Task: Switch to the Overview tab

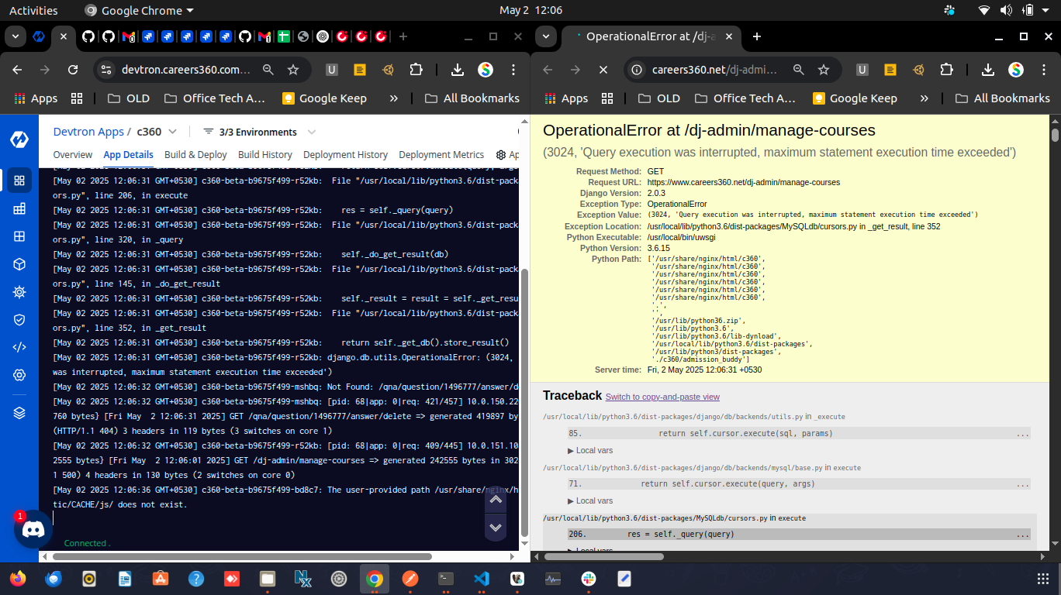Action: 73,155
